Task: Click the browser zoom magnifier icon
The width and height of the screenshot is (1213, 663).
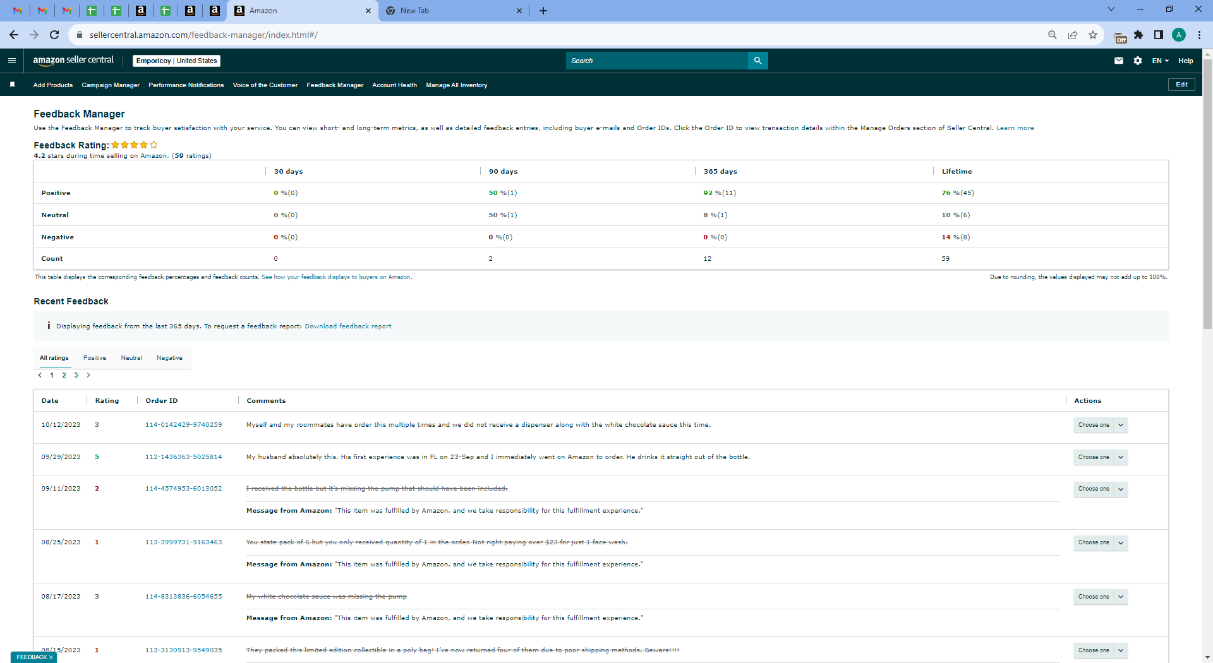Action: pos(1052,35)
